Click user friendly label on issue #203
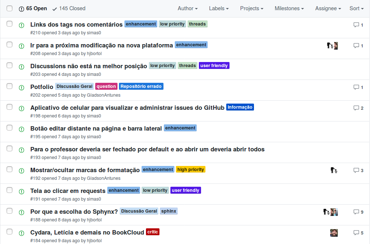The height and width of the screenshot is (244, 370). pos(214,66)
